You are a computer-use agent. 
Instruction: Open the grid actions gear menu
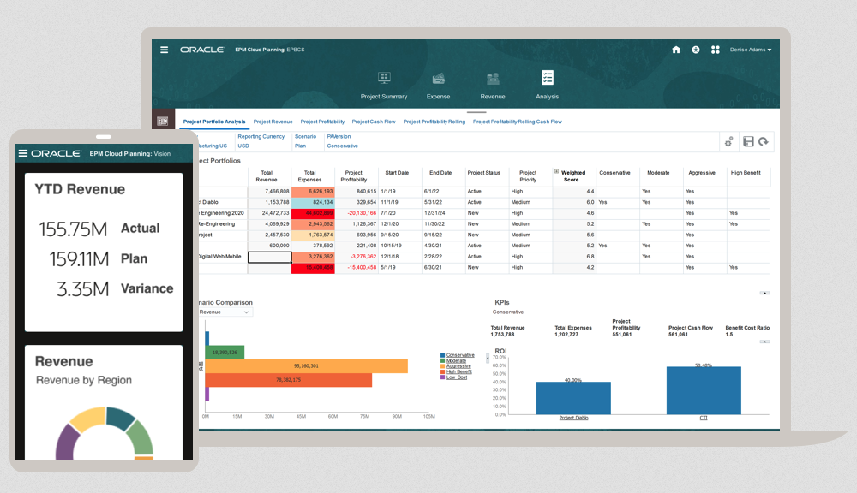click(x=728, y=141)
